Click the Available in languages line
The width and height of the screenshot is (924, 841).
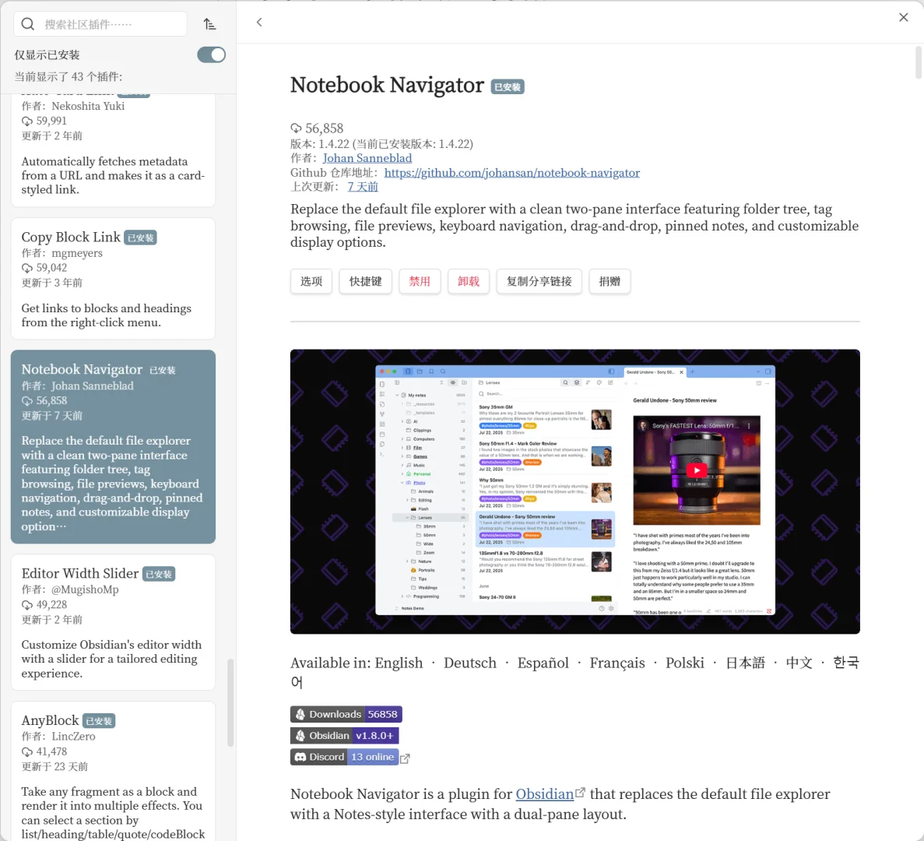tap(574, 672)
